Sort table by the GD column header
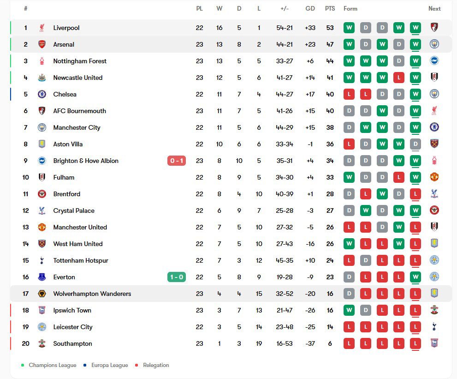457x379 pixels. point(310,9)
